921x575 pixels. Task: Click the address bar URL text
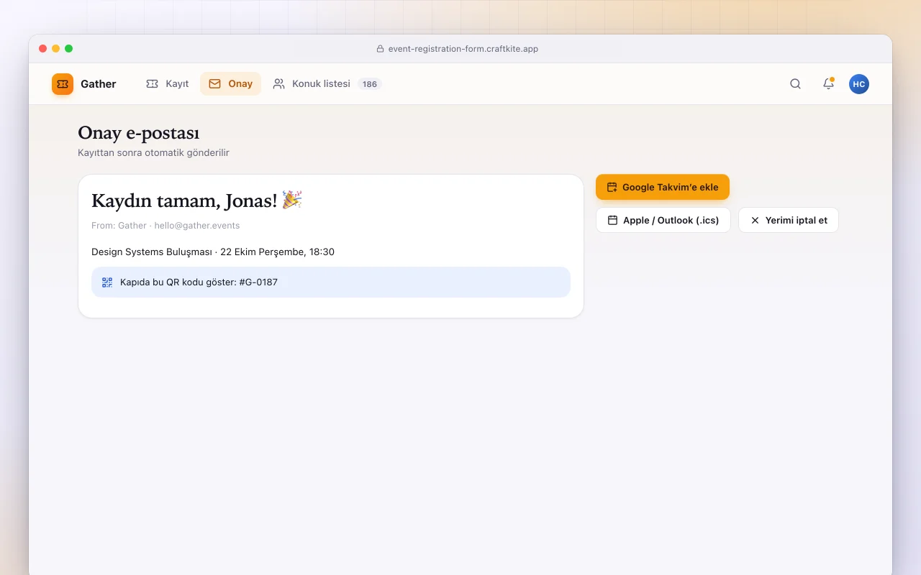pyautogui.click(x=463, y=49)
